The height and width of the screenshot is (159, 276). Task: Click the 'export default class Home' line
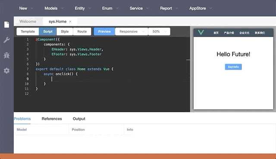pyautogui.click(x=75, y=69)
